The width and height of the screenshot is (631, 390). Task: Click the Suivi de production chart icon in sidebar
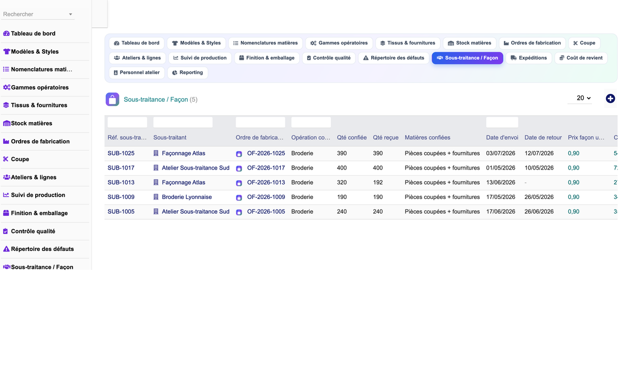click(6, 195)
